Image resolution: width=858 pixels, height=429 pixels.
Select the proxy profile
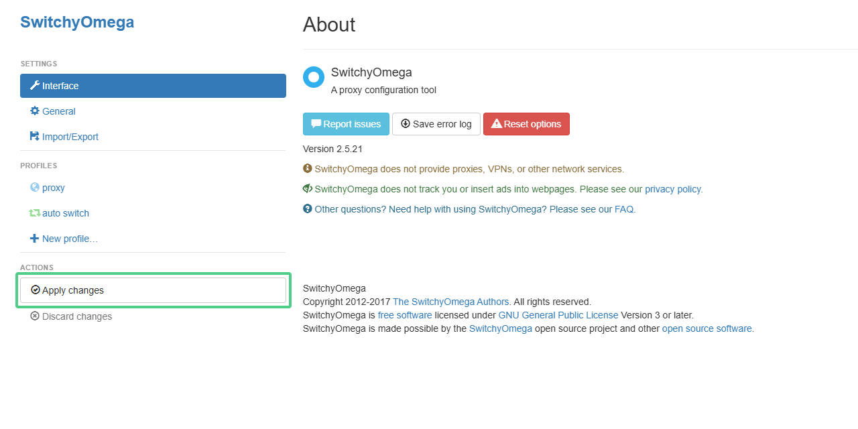coord(153,188)
